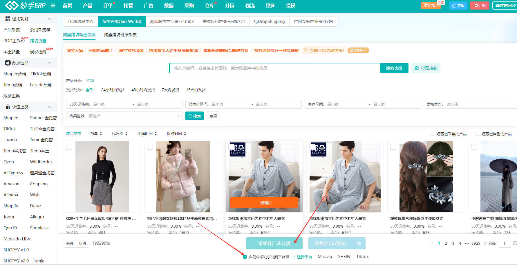Click the 采集并自动发布 button
The width and height of the screenshot is (517, 265).
(330, 243)
